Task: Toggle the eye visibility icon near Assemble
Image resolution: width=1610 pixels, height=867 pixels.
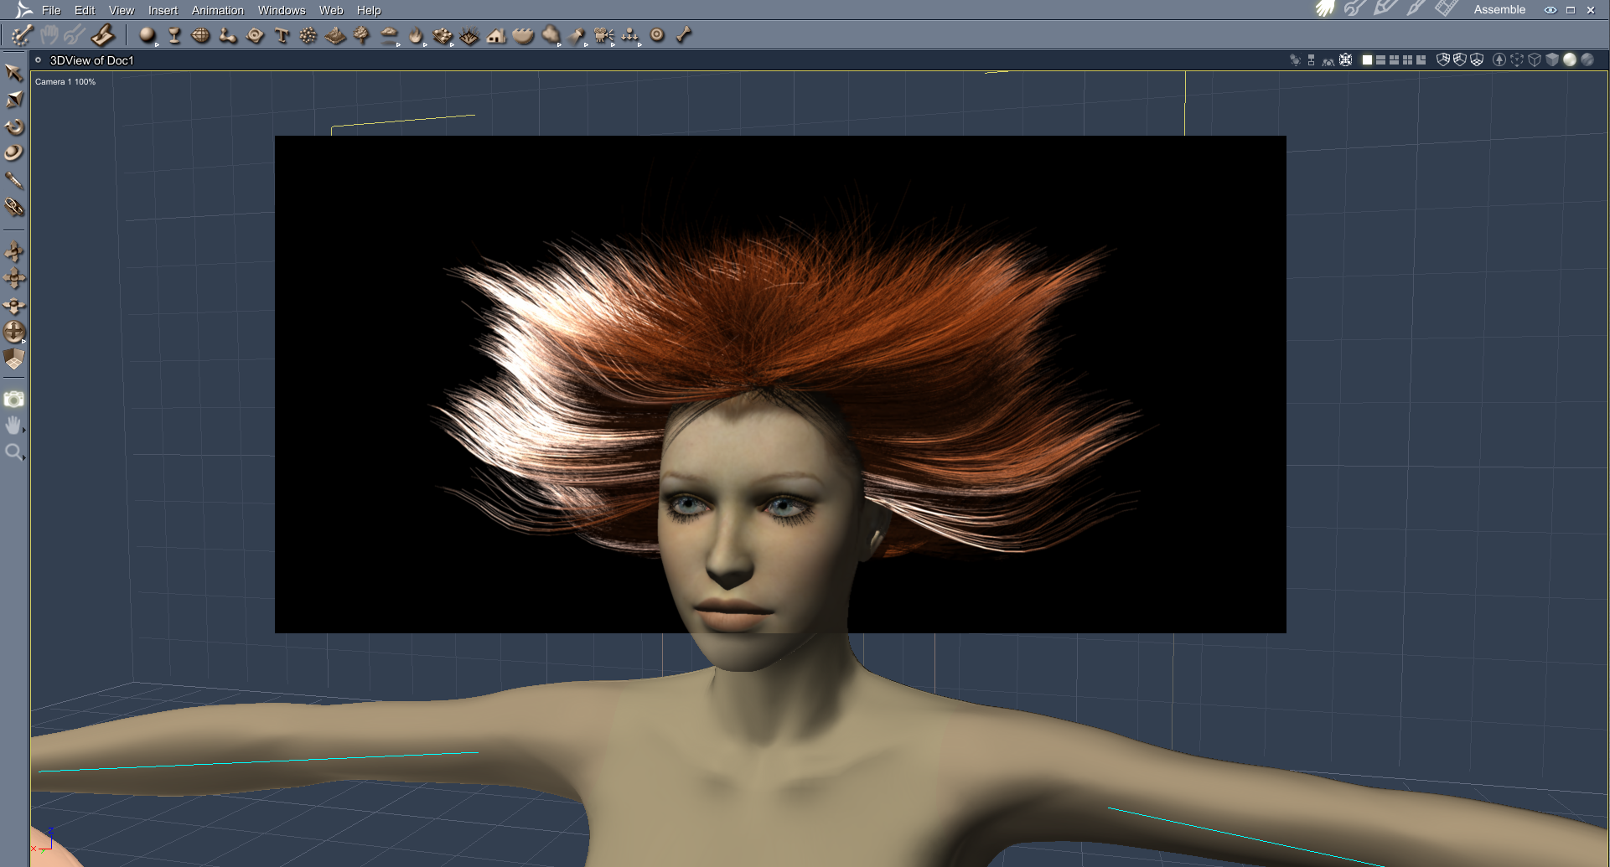Action: point(1550,10)
